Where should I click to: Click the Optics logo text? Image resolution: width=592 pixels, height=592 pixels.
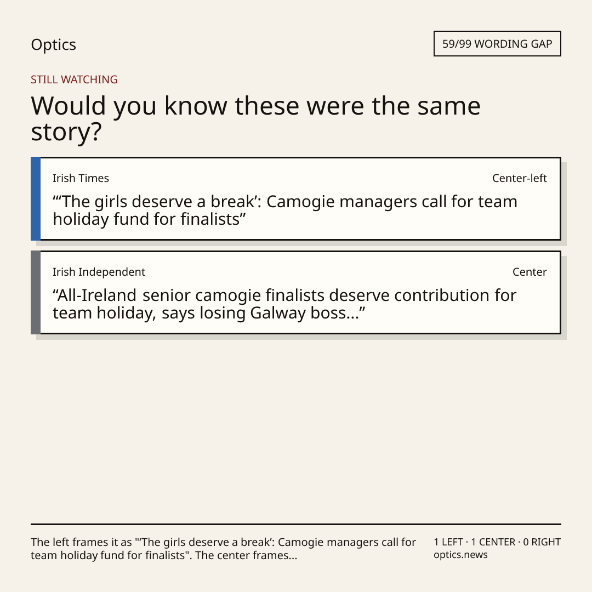(x=53, y=44)
